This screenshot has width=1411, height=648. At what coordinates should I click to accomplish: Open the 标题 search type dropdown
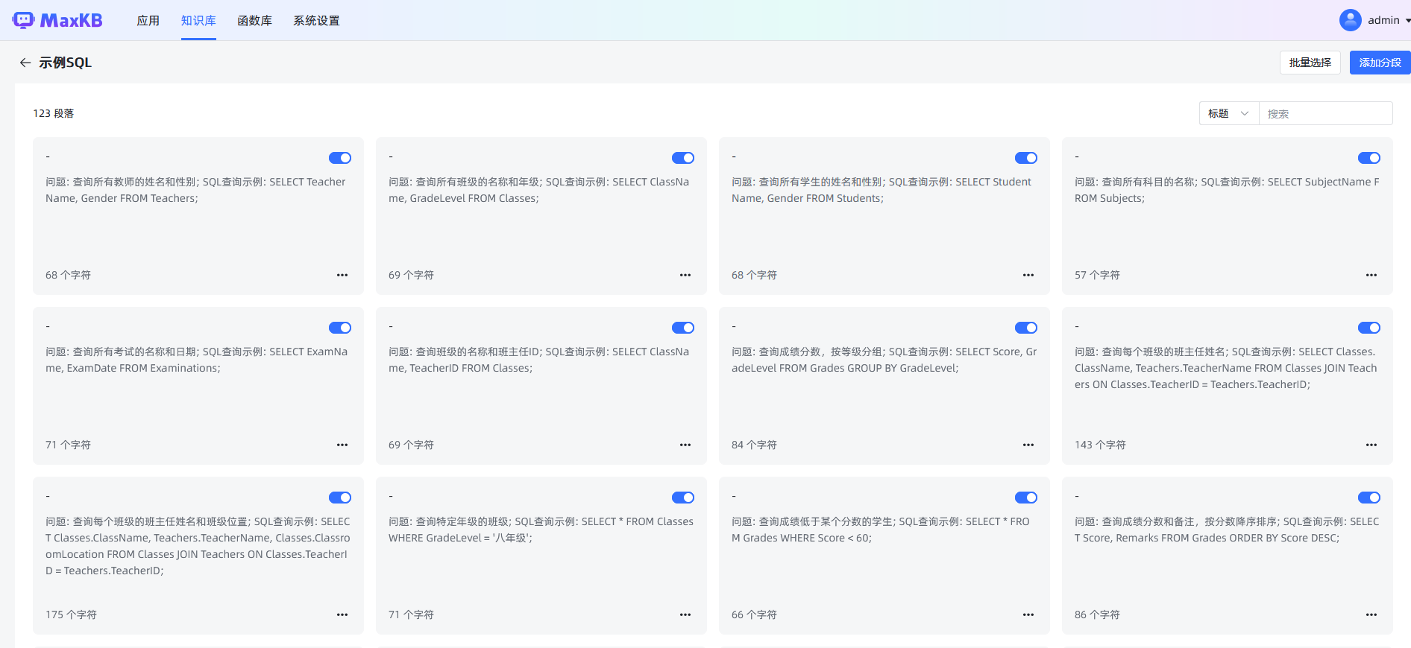pos(1228,113)
